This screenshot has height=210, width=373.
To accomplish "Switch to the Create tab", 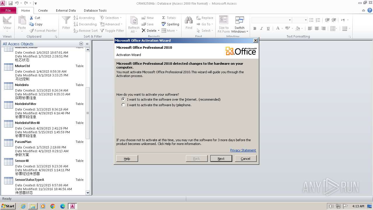I will [x=43, y=10].
